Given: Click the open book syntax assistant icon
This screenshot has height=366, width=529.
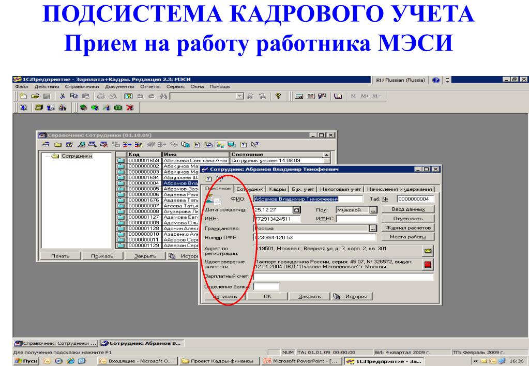Looking at the screenshot, I should point(338,96).
